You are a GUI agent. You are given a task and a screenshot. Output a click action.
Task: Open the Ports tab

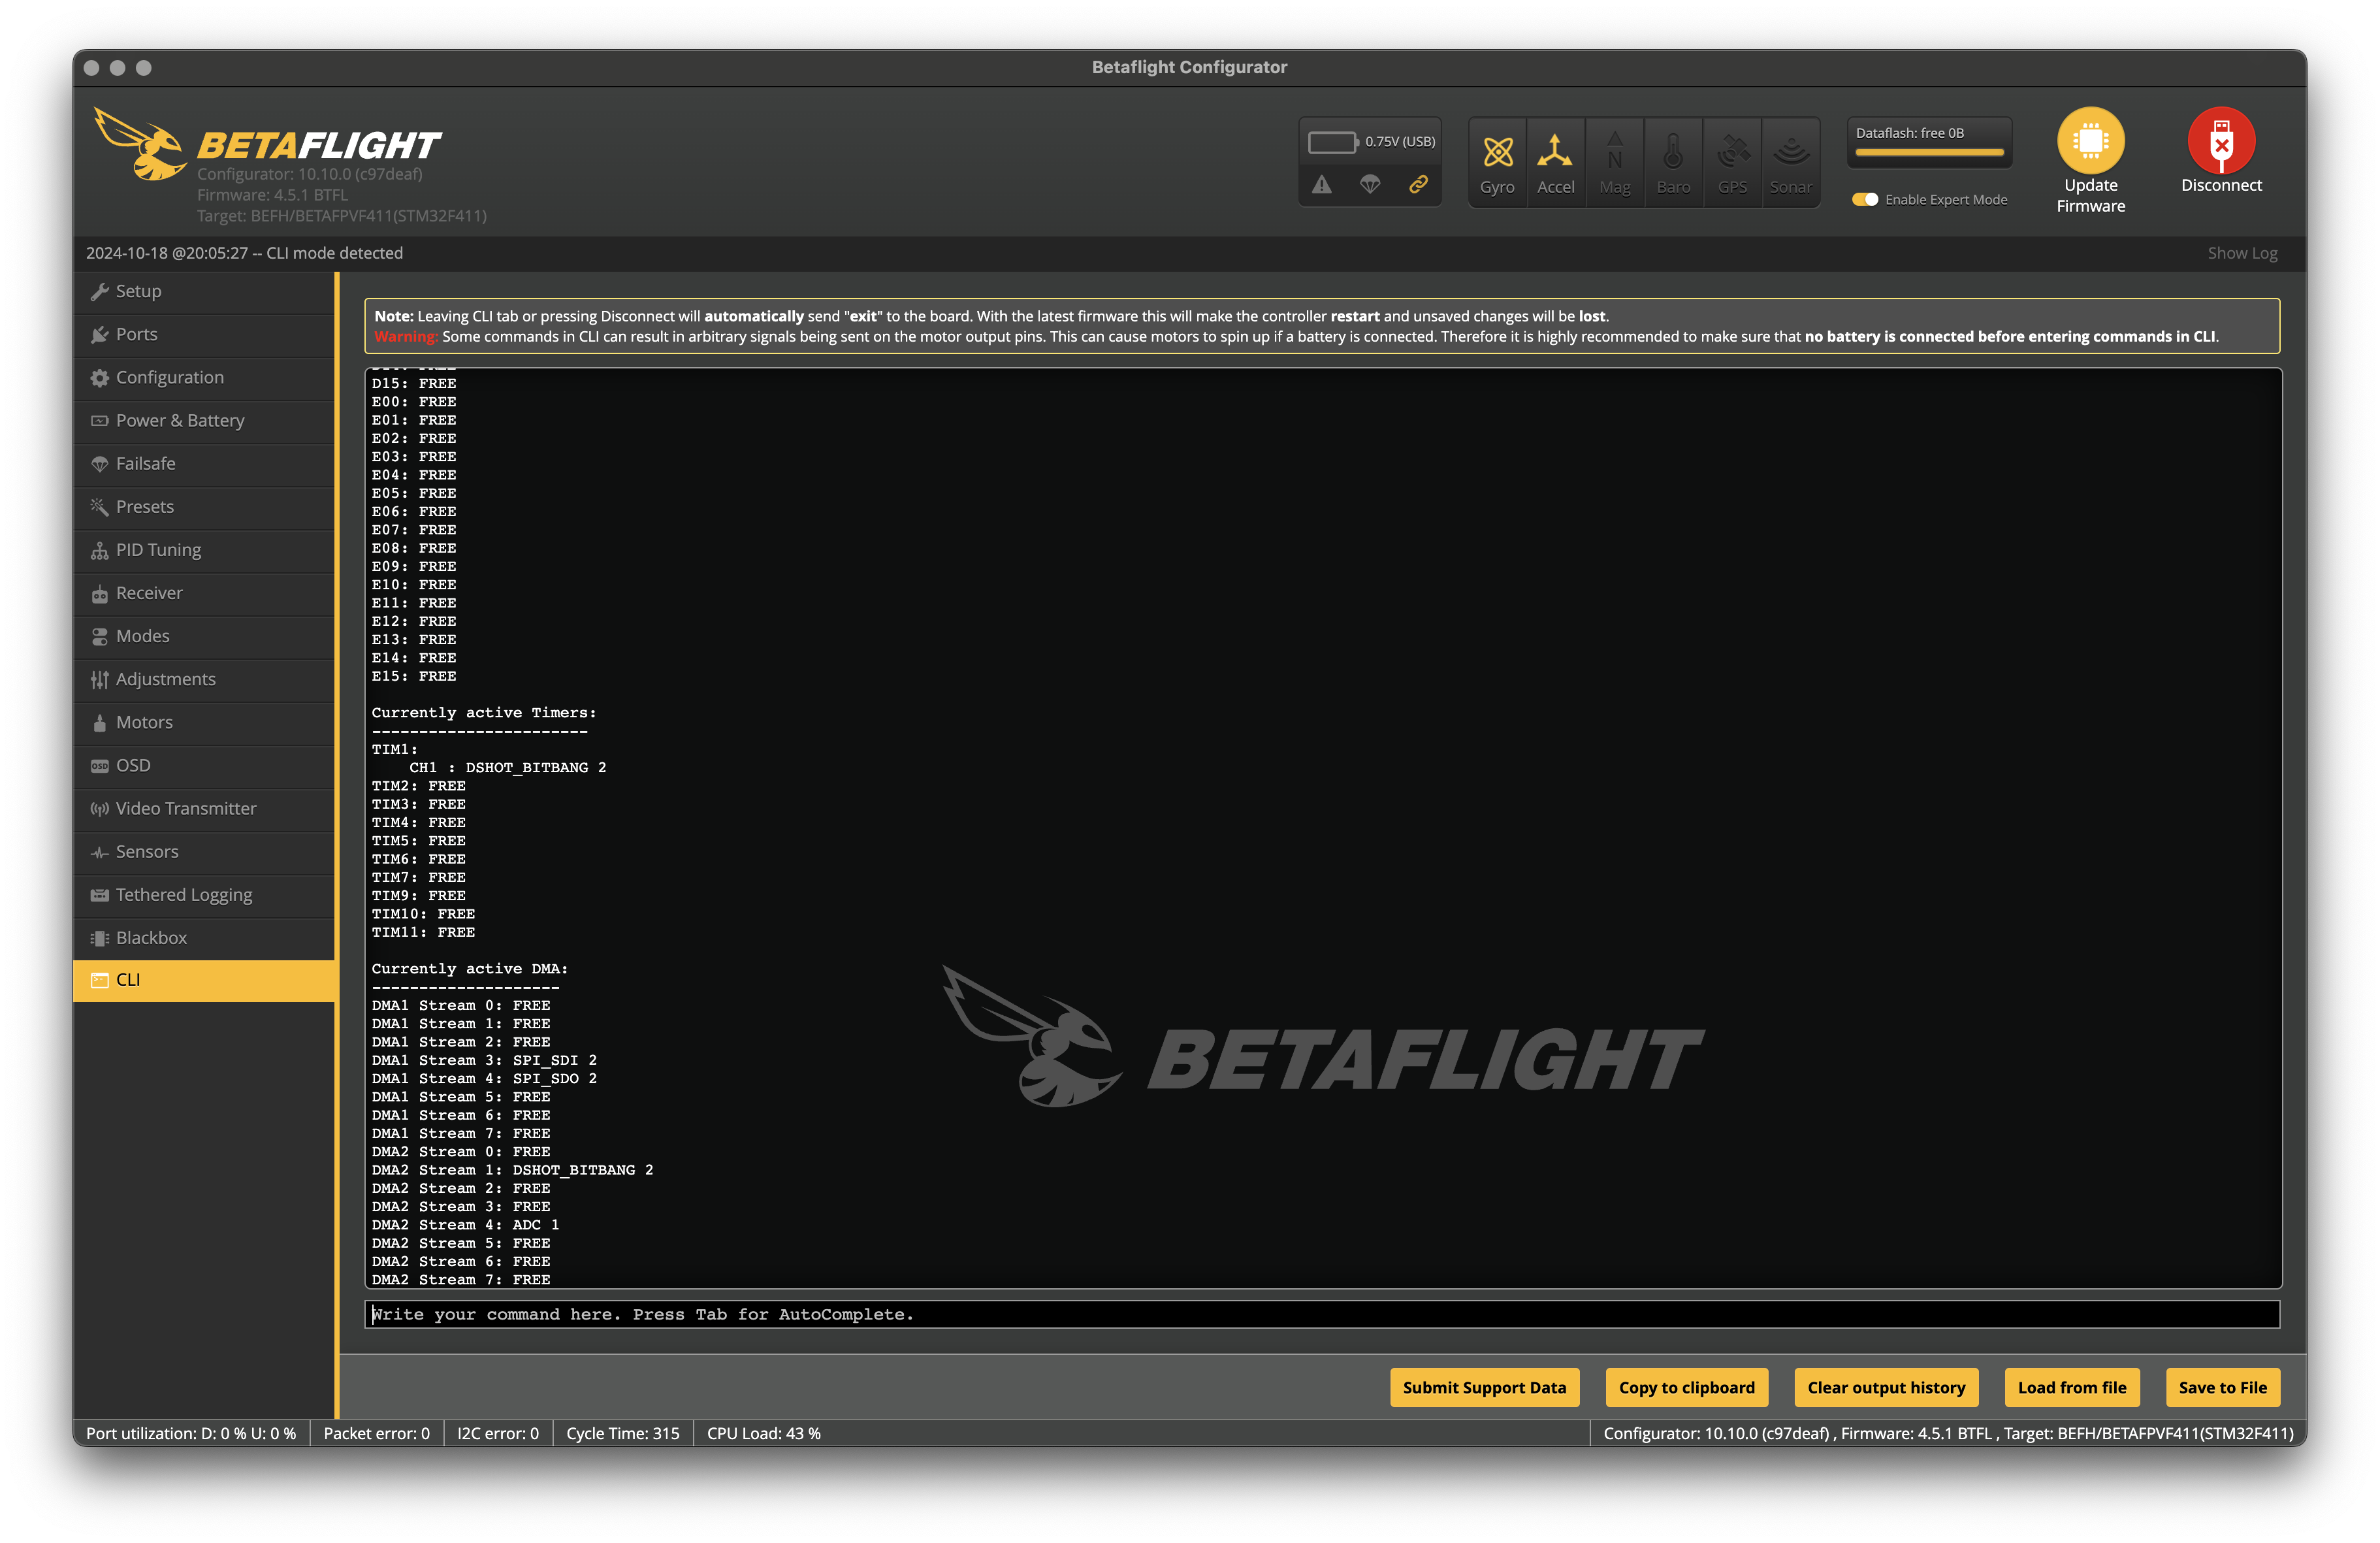(204, 334)
